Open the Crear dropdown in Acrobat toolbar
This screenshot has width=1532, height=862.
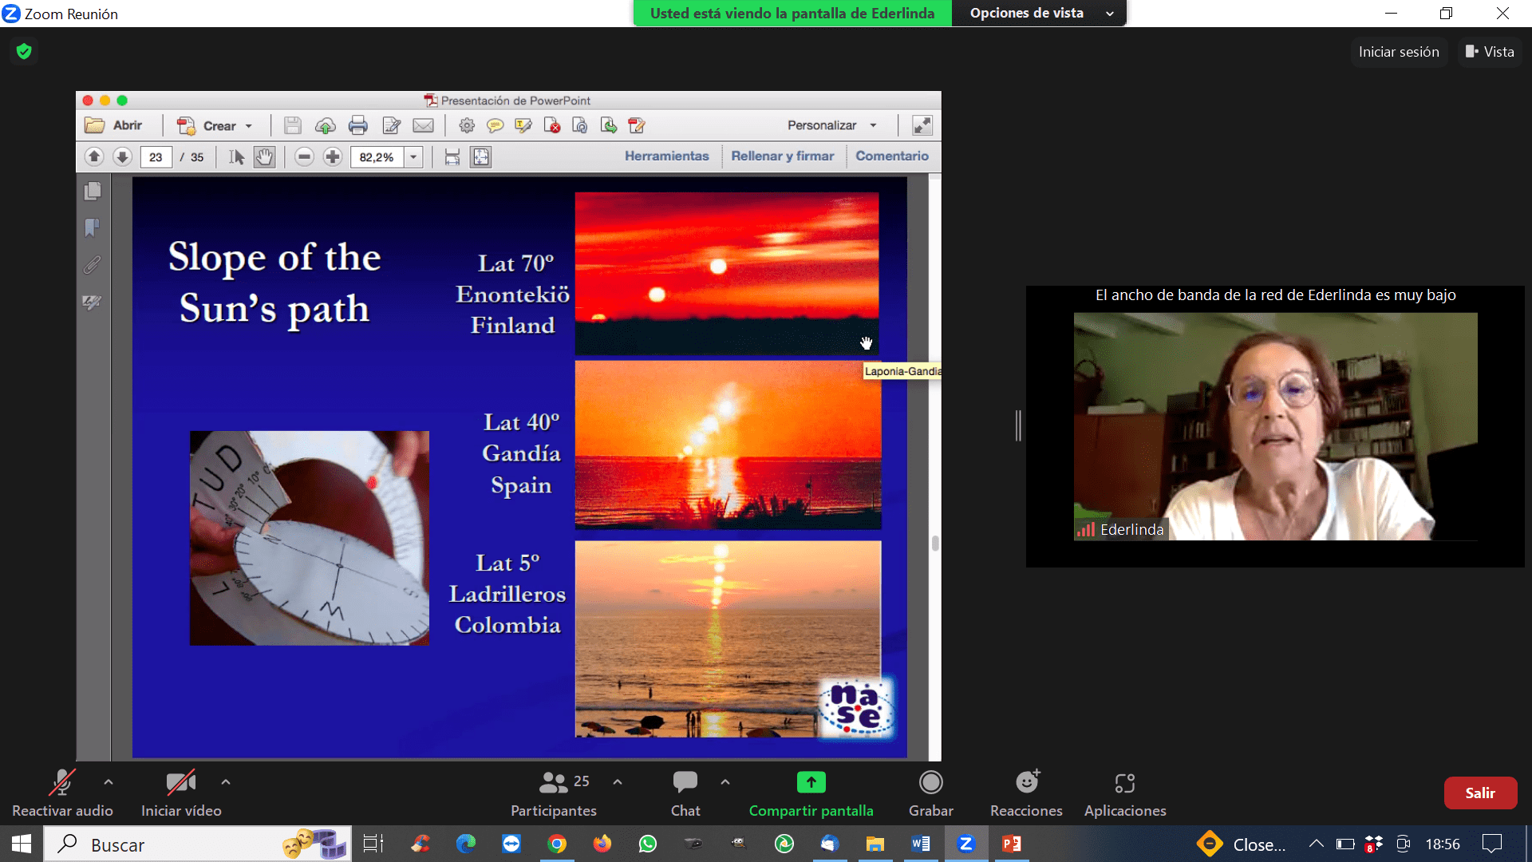(215, 125)
